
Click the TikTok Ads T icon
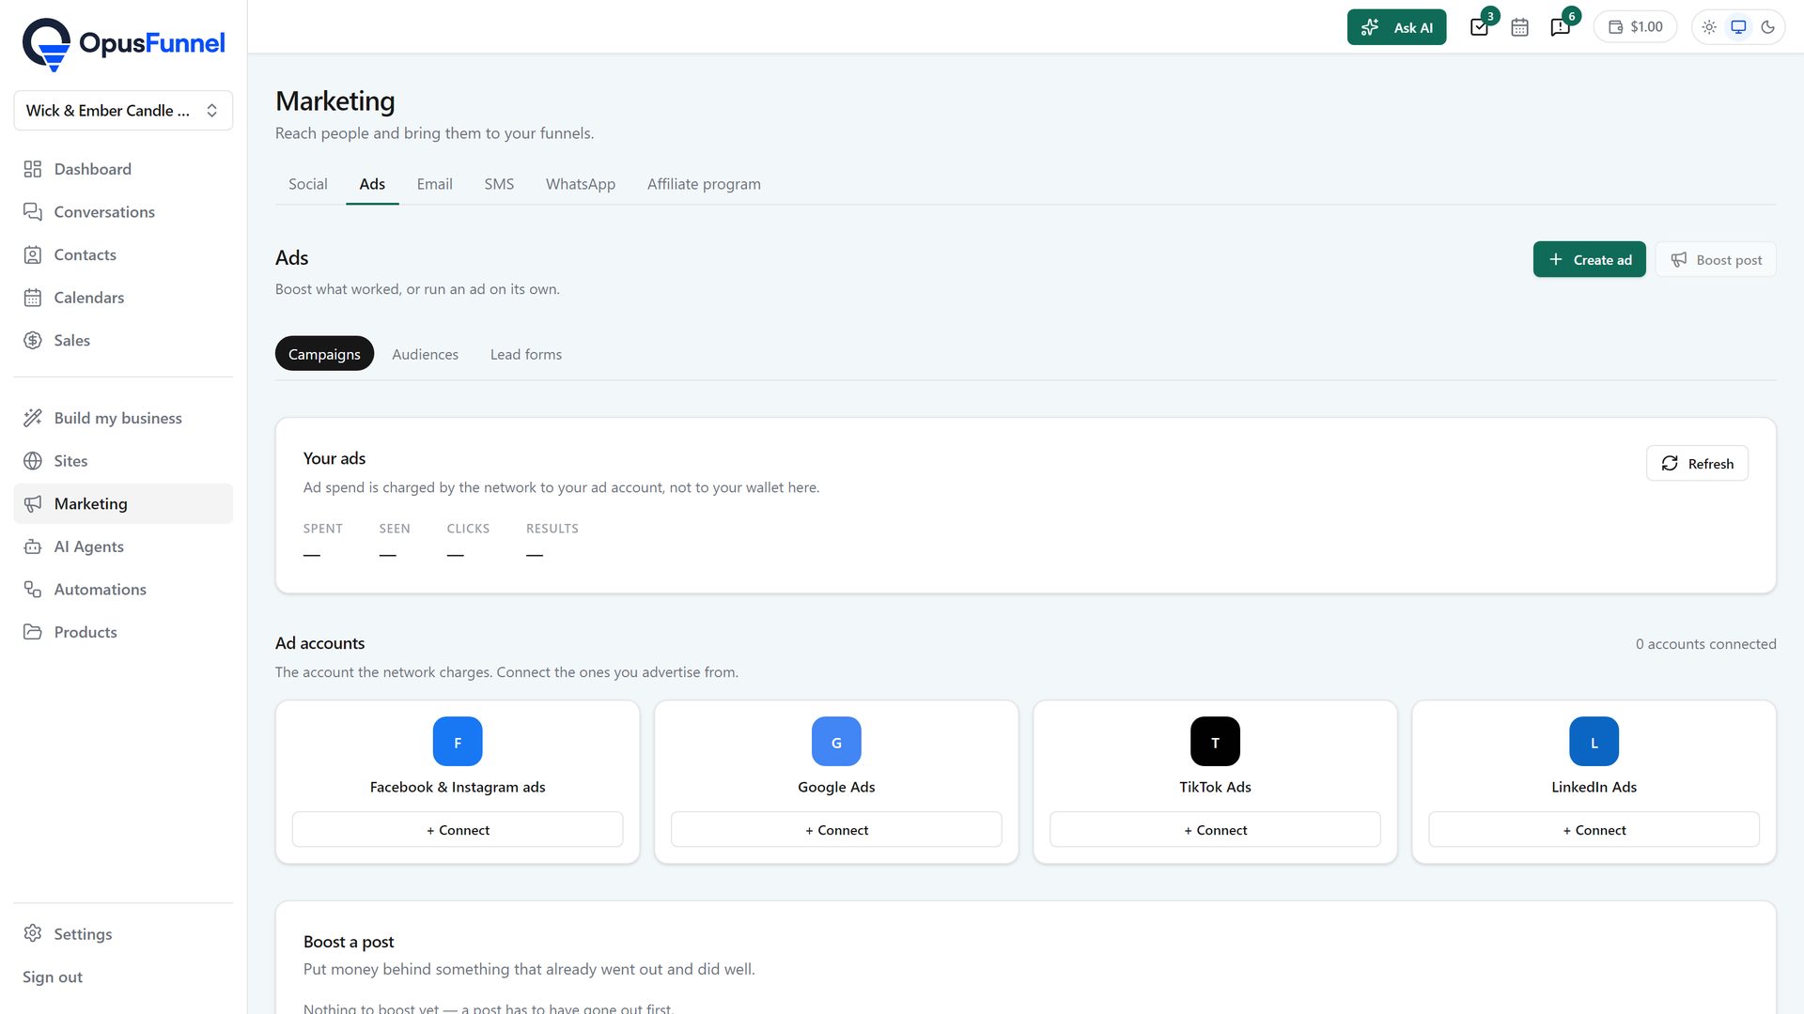coord(1215,742)
